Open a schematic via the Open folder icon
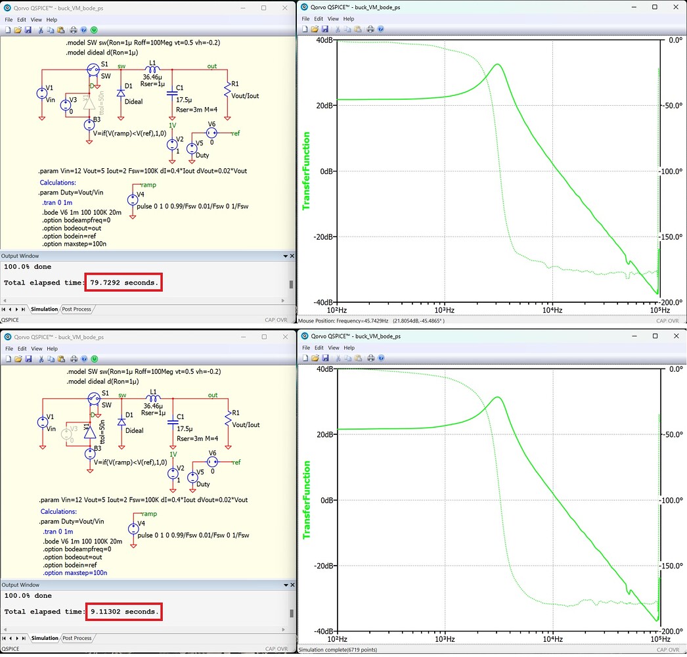 (x=18, y=30)
